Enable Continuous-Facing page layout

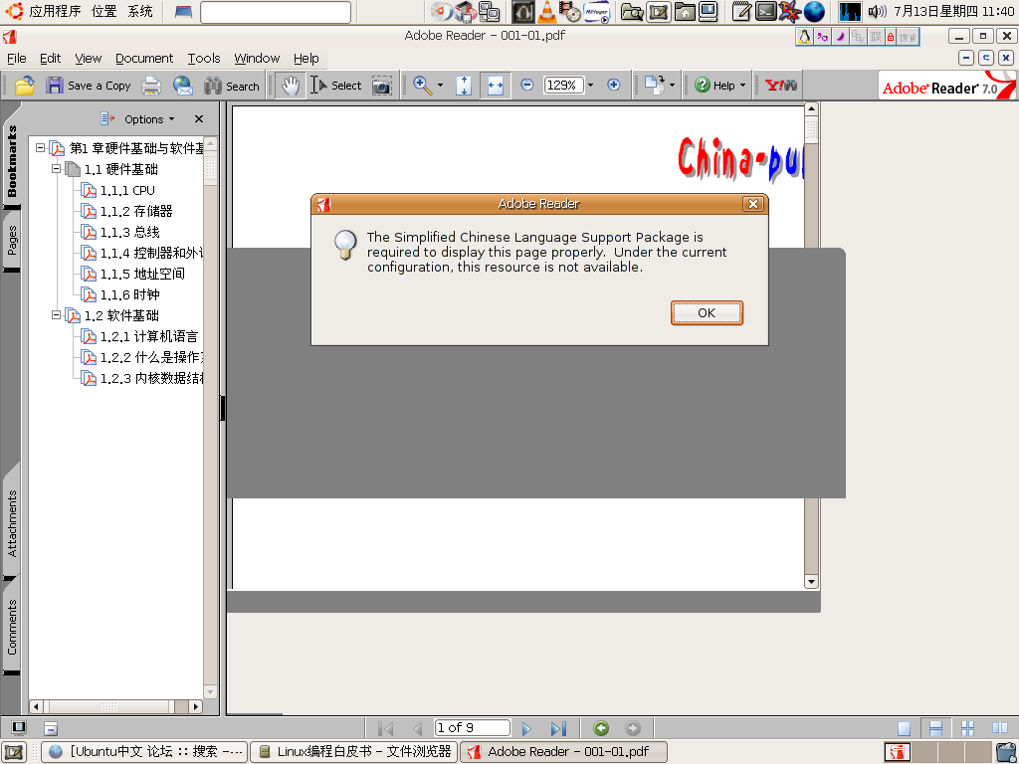point(967,728)
